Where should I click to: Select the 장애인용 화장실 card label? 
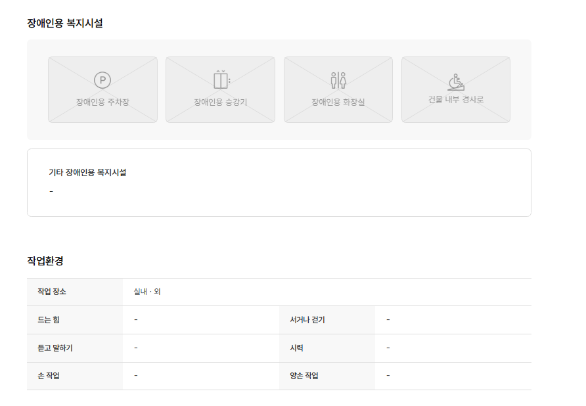(338, 102)
